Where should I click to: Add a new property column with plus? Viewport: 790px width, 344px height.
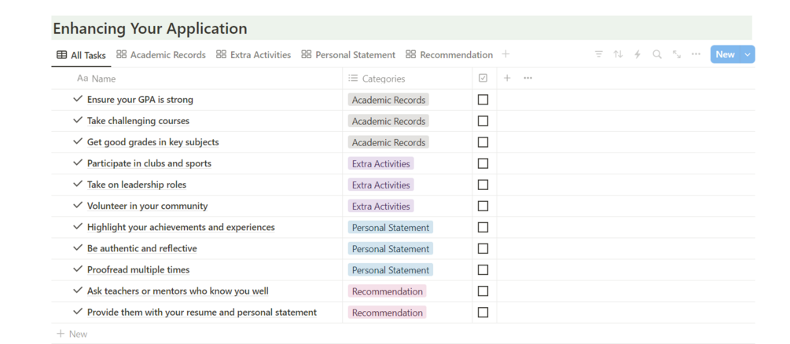tap(507, 78)
